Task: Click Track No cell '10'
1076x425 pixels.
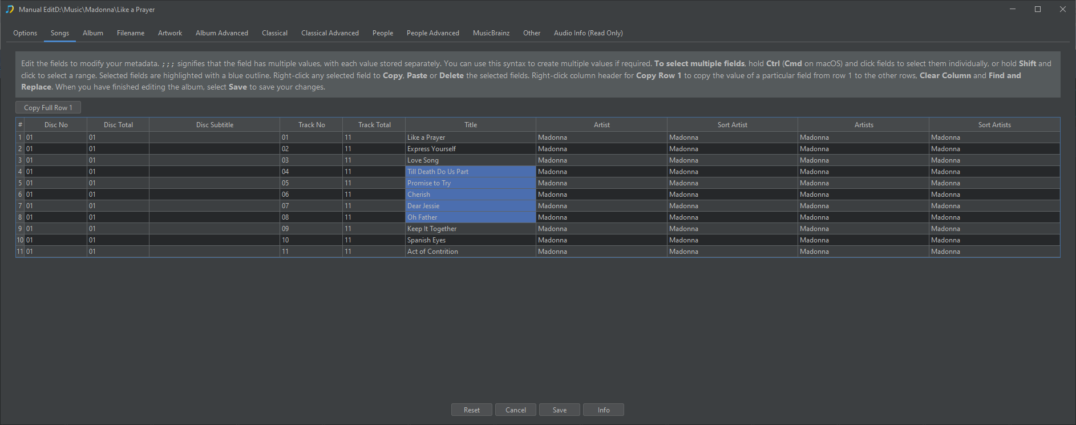Action: (312, 240)
